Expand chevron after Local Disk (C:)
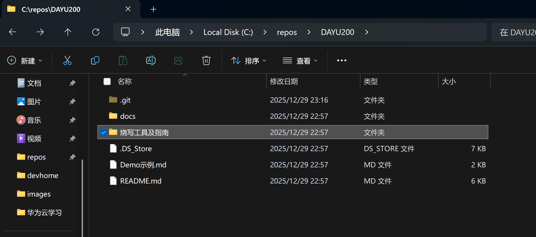The width and height of the screenshot is (536, 237). pos(265,32)
